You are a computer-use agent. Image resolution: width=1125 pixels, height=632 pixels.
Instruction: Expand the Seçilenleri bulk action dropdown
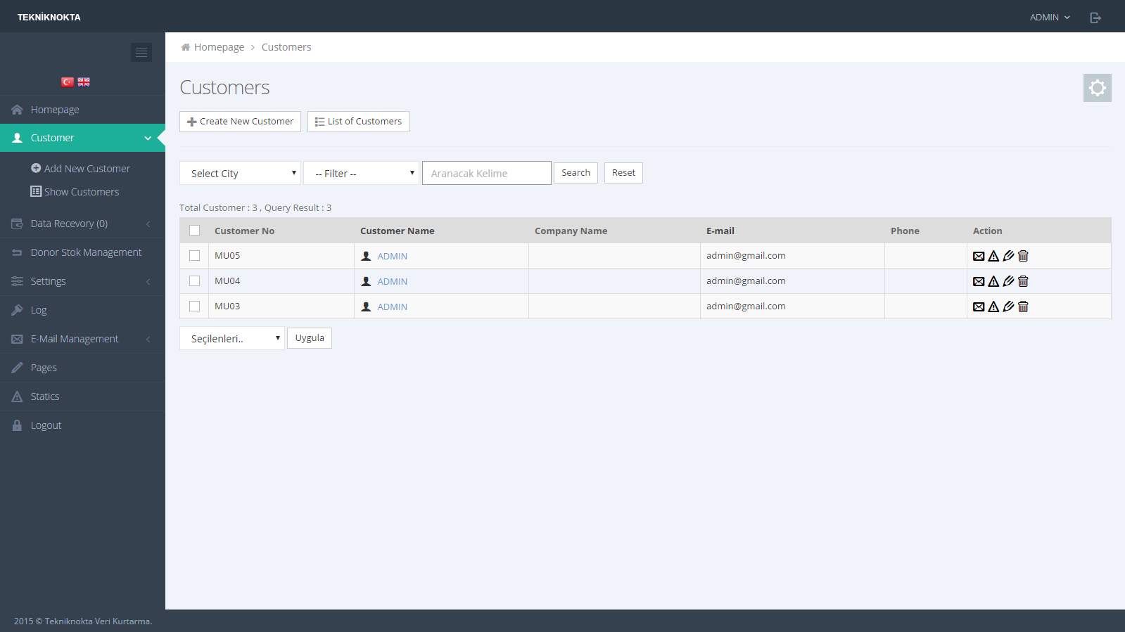coord(232,339)
